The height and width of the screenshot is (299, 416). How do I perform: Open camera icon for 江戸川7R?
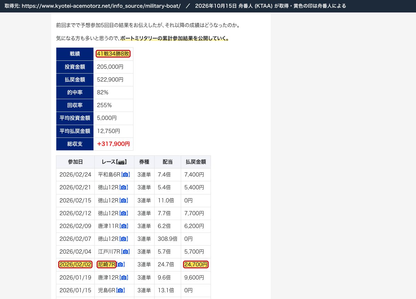[x=125, y=252]
